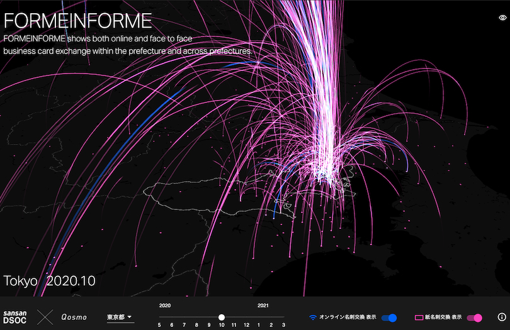Toggle off online card exchange display switch

(389, 317)
